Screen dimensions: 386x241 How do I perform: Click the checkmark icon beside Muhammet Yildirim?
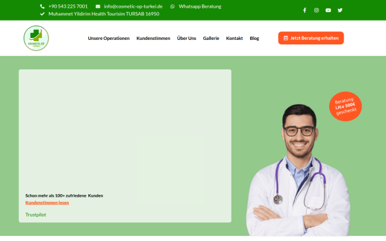click(x=42, y=13)
